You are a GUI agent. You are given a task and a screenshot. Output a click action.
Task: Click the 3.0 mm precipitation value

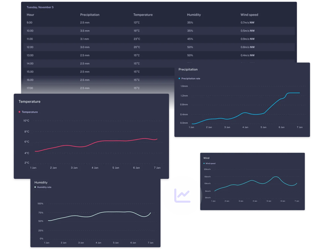click(x=85, y=47)
